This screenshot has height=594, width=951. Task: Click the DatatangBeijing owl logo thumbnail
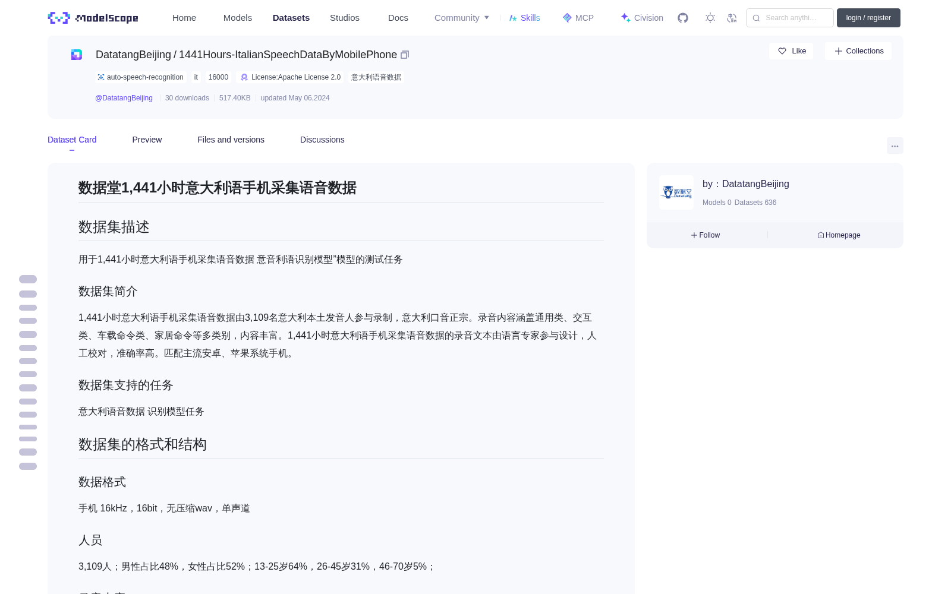click(x=676, y=192)
